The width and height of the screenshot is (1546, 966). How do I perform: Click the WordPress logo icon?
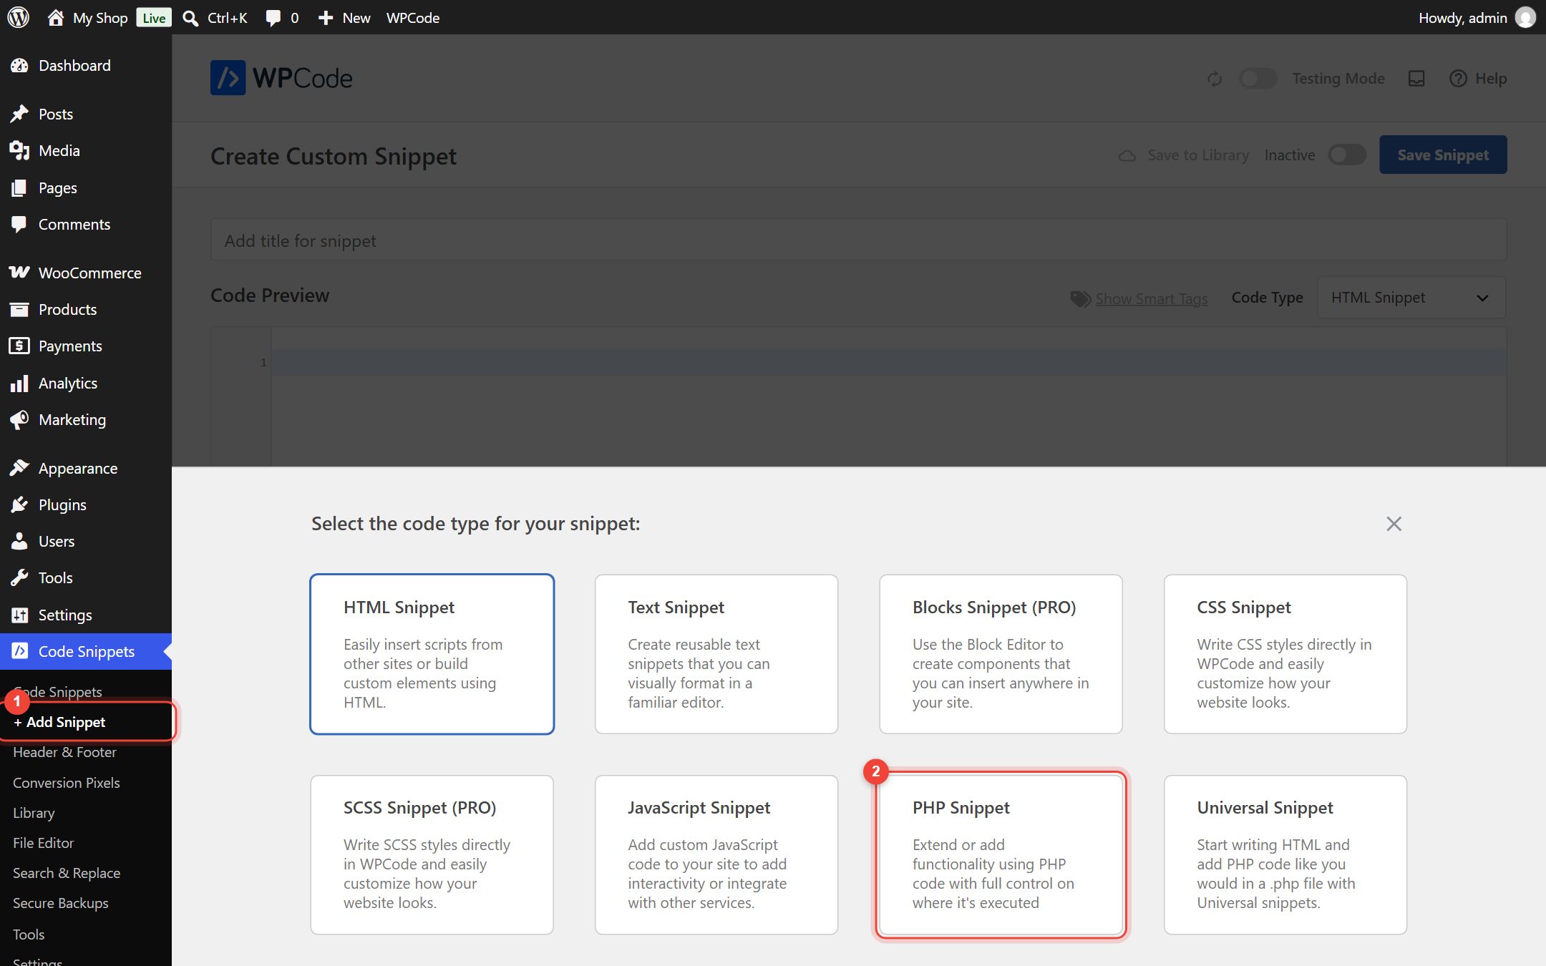[19, 17]
